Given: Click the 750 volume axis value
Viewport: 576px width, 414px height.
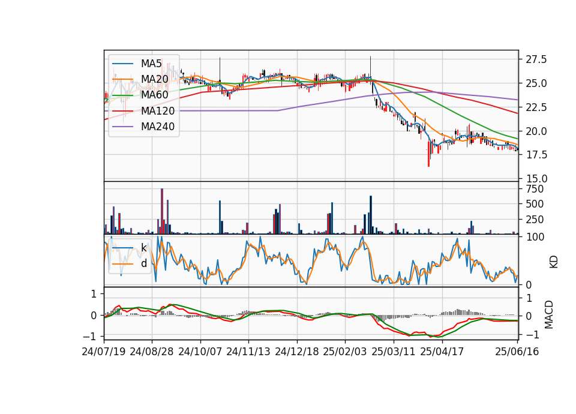Looking at the screenshot, I should click(x=535, y=189).
